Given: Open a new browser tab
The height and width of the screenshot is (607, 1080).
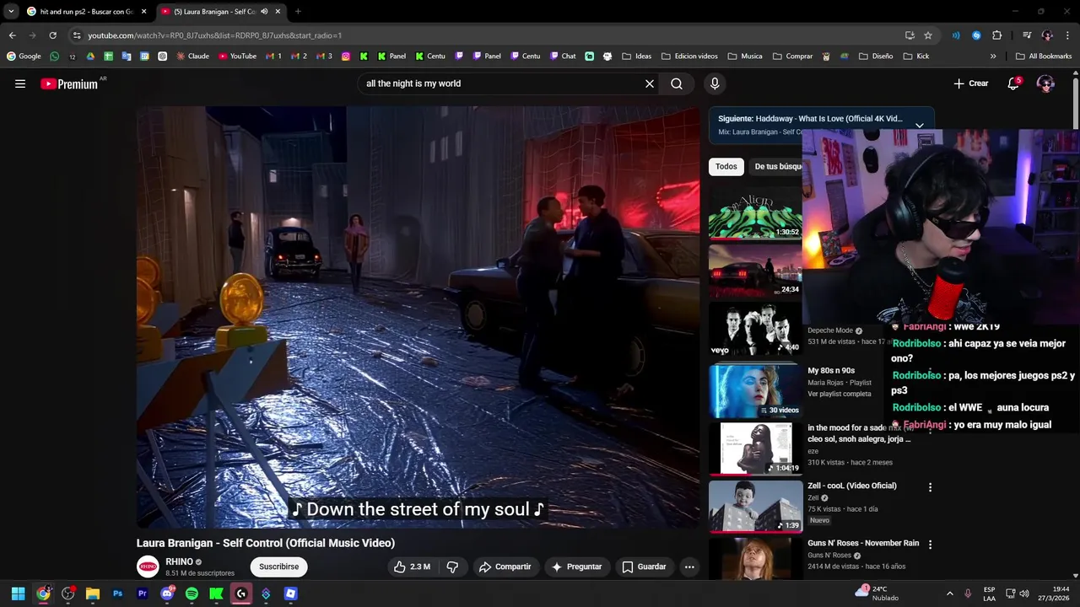Looking at the screenshot, I should [298, 12].
